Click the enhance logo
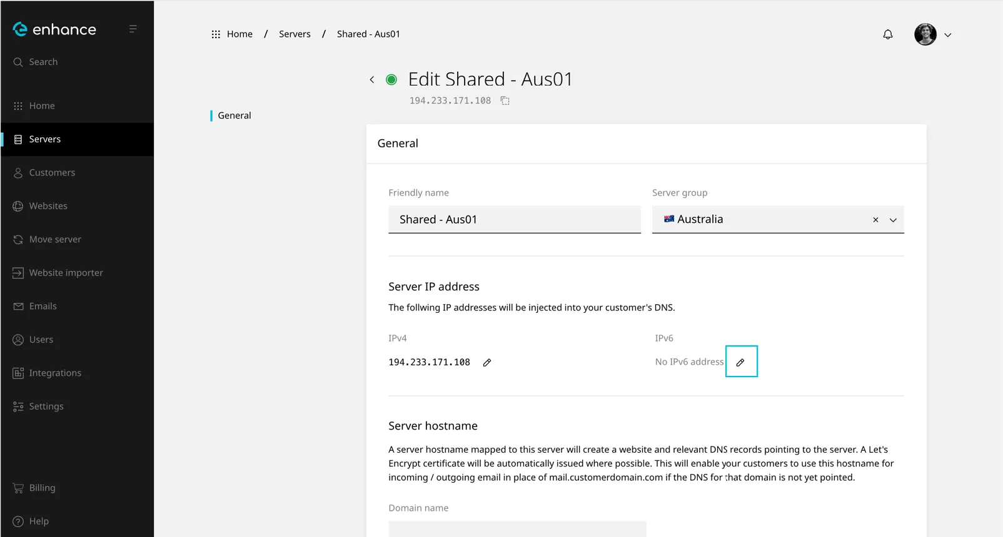Viewport: 1003px width, 537px height. coord(55,29)
